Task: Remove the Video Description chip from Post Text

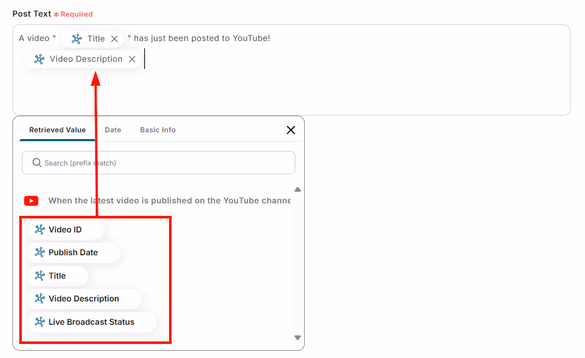Action: tap(132, 59)
